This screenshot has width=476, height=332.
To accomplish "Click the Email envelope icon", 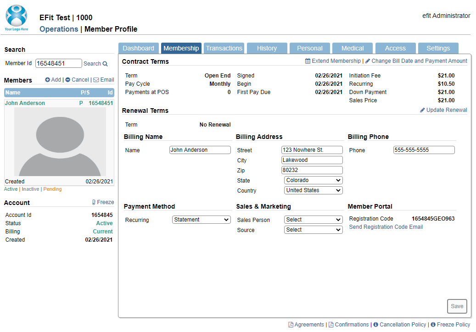I will point(96,80).
